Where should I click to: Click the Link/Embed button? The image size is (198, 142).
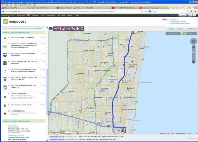click(x=191, y=29)
